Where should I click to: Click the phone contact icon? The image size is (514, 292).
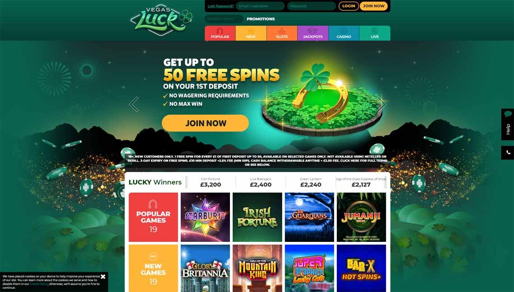click(x=507, y=153)
